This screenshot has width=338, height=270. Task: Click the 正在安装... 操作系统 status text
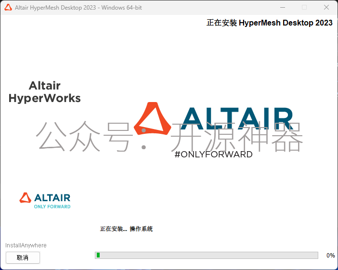pyautogui.click(x=126, y=229)
